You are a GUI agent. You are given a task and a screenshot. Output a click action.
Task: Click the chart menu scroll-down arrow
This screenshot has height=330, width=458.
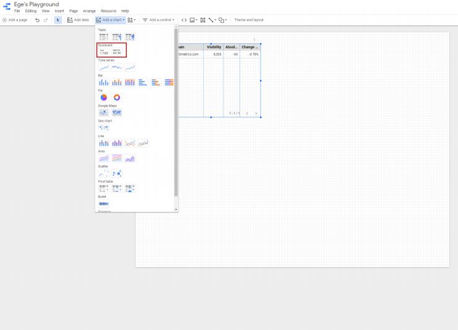(176, 209)
